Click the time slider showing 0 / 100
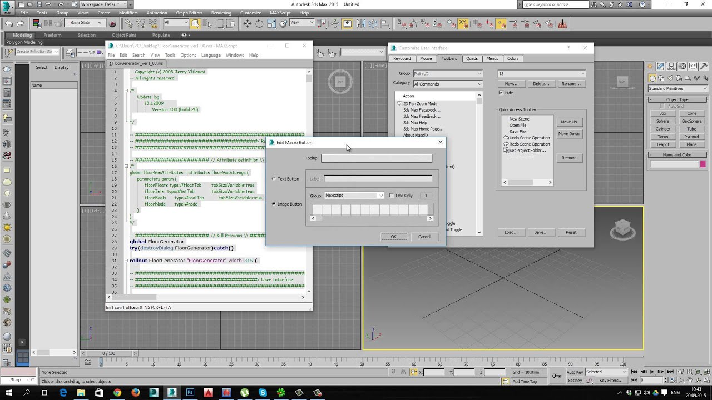This screenshot has width=712, height=400. pos(109,353)
